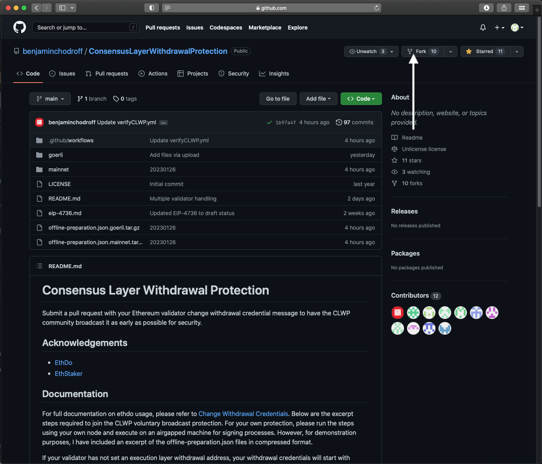Expand commit message ellipsis button
The image size is (542, 464).
click(164, 123)
